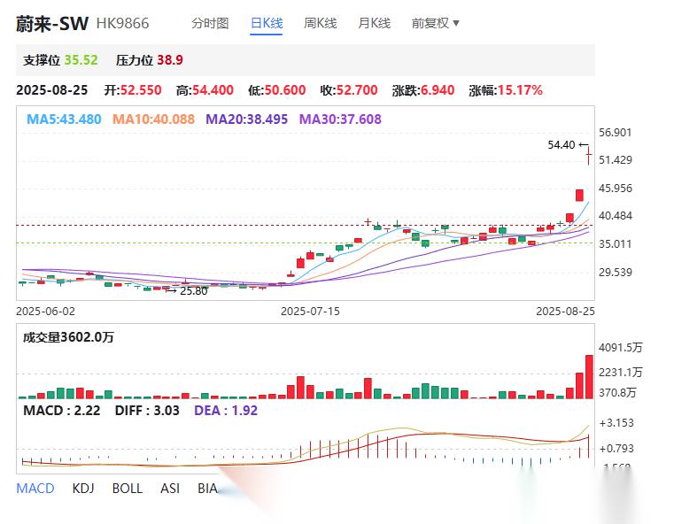Click the MA30:37.608 label
Image resolution: width=674 pixels, height=524 pixels.
(x=340, y=119)
